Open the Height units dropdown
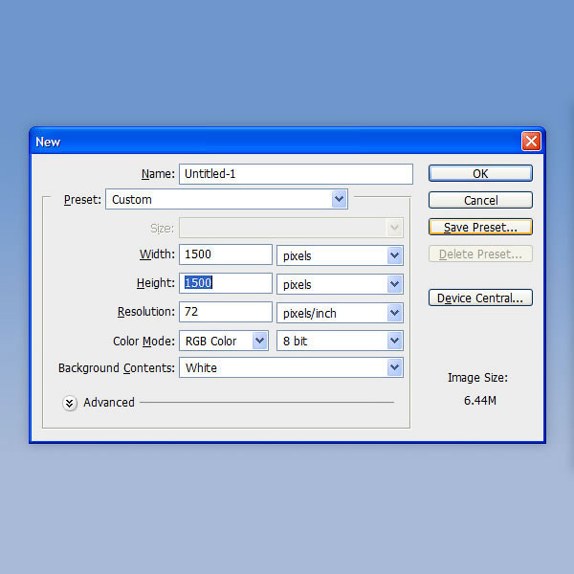 tap(340, 284)
